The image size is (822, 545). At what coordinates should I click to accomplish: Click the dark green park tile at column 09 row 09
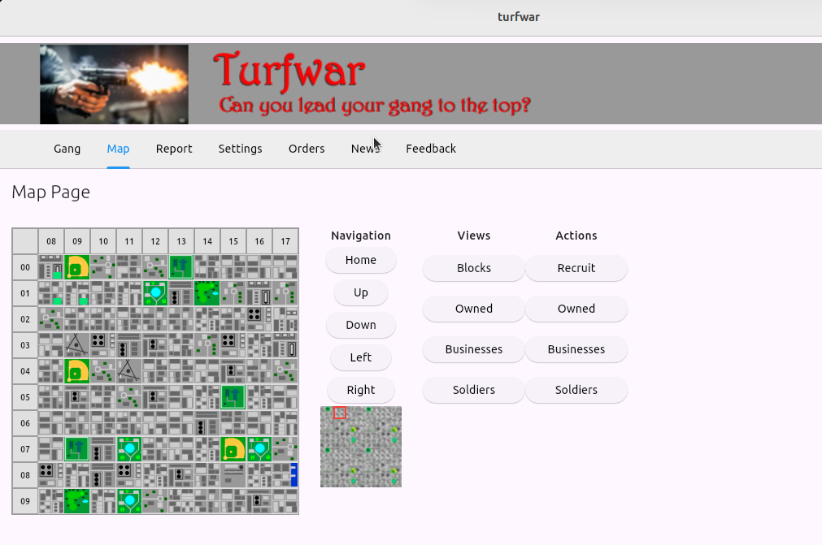(x=77, y=501)
